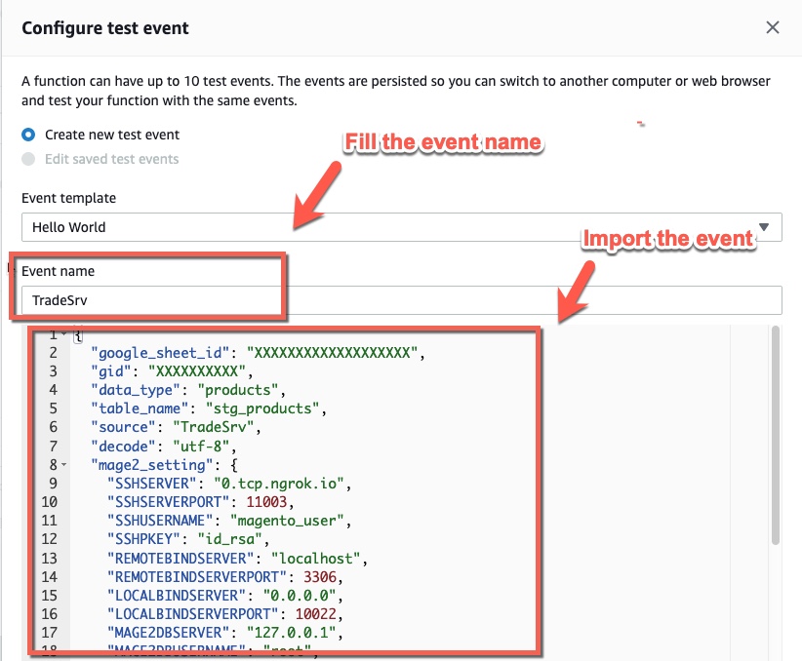Image resolution: width=802 pixels, height=661 pixels.
Task: Click the 11003 port value
Action: click(266, 501)
